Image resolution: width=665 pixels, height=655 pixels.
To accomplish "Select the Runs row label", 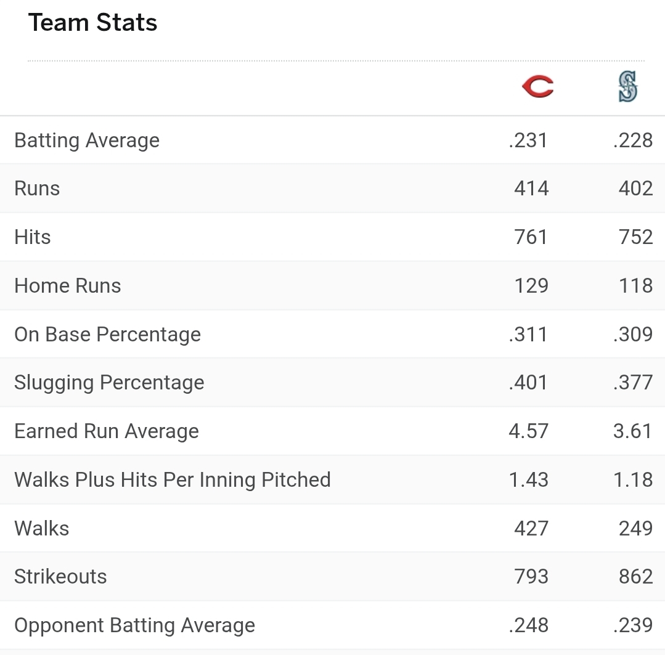I will point(37,188).
